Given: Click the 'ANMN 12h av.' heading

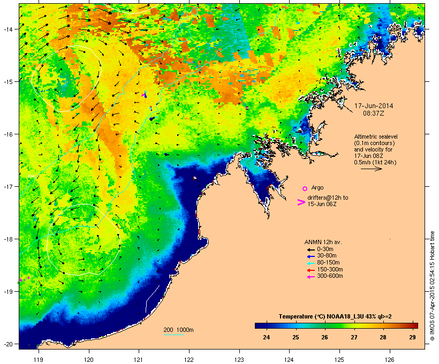Looking at the screenshot, I should [323, 242].
